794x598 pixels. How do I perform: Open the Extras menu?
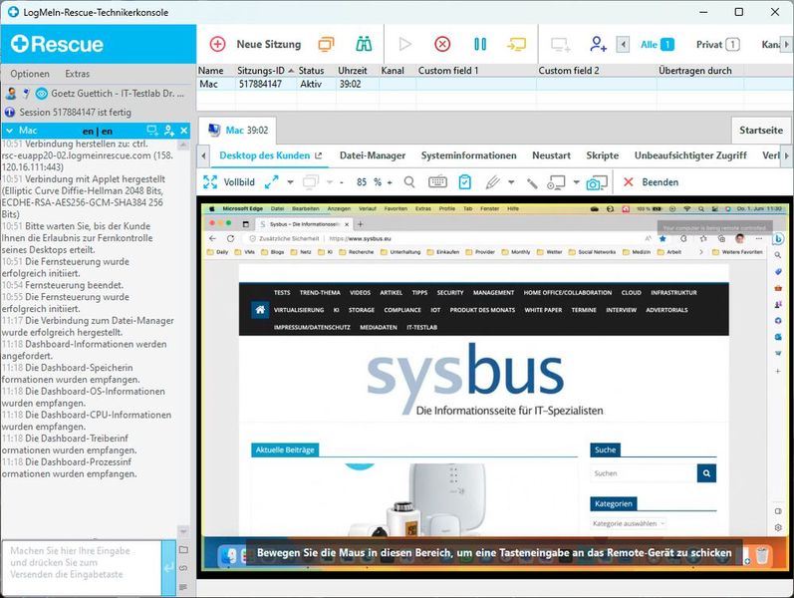[77, 74]
